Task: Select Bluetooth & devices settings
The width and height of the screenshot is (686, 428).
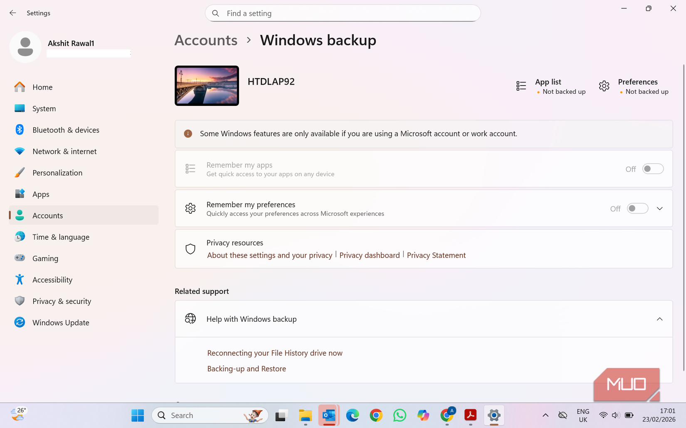Action: click(x=66, y=130)
